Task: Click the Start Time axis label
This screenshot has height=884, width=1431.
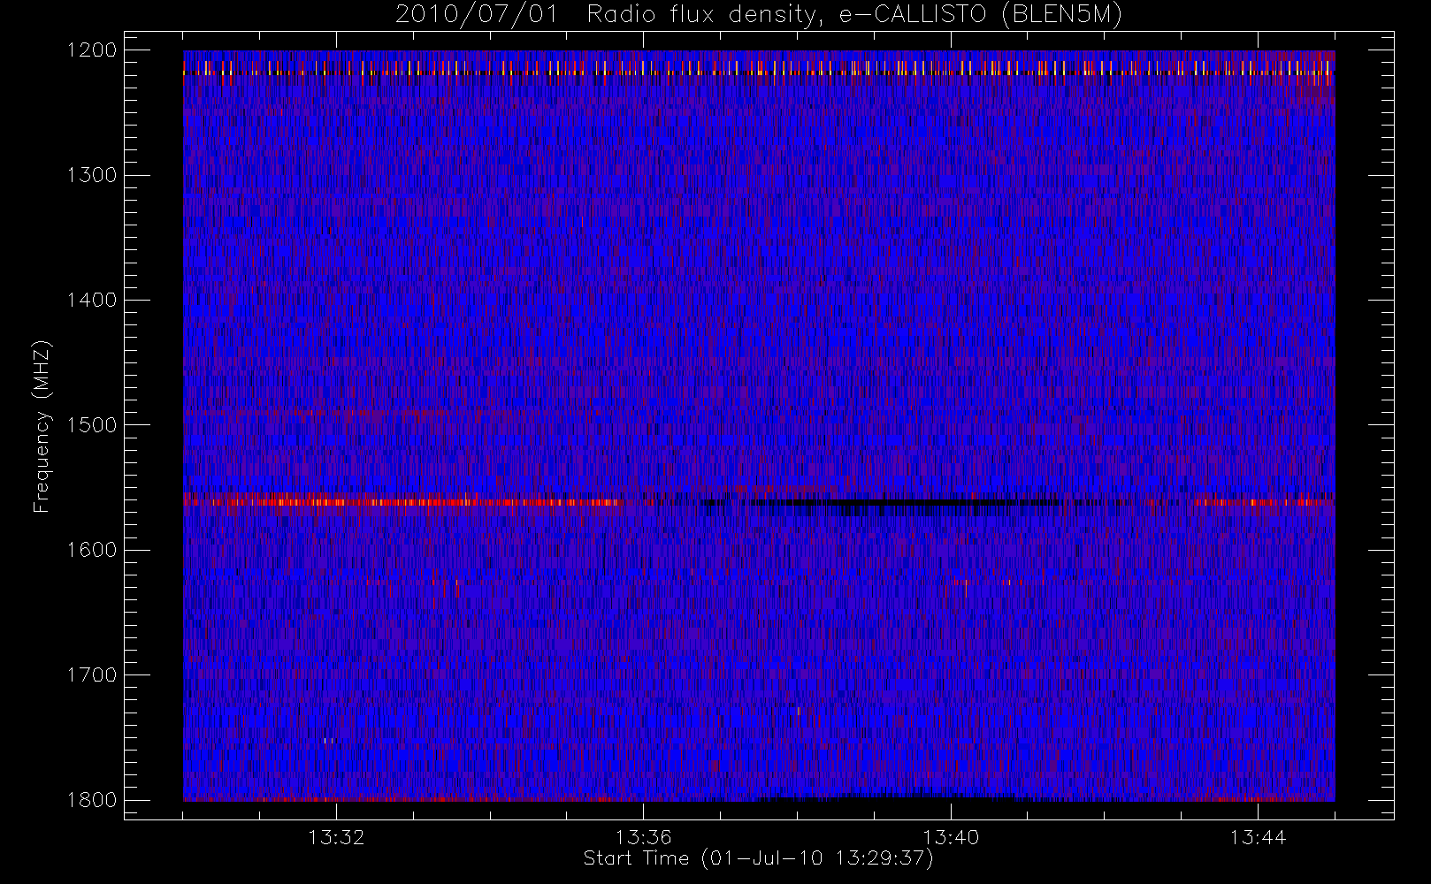Action: tap(758, 857)
